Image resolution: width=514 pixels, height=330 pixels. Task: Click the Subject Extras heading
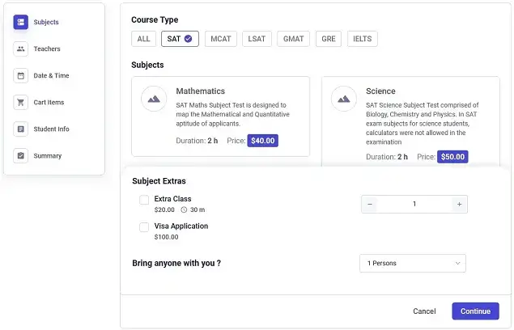159,181
